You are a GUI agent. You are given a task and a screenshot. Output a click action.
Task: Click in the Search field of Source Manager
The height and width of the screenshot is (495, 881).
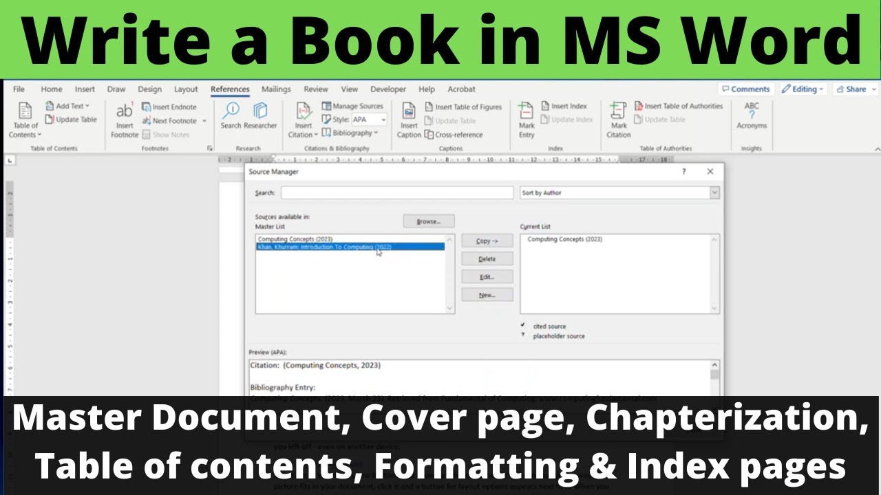396,192
